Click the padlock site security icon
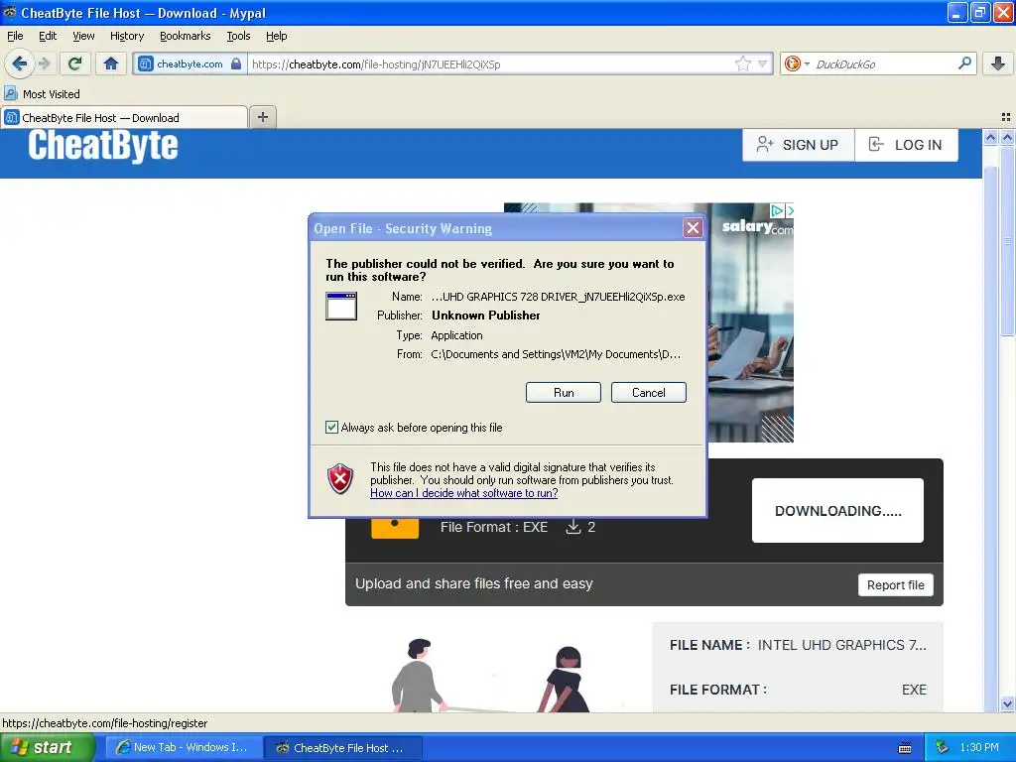The image size is (1016, 762). 236,63
